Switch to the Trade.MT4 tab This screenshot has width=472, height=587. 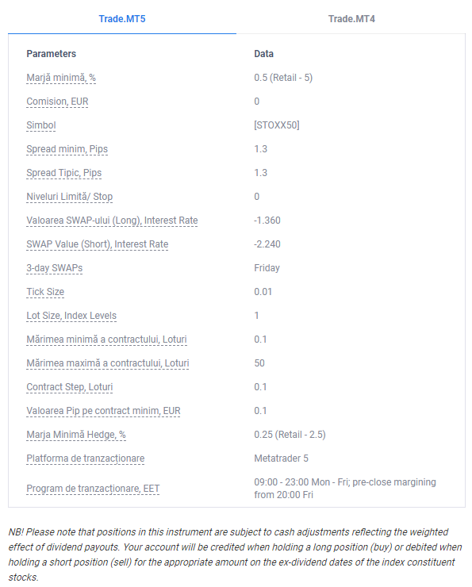[351, 19]
